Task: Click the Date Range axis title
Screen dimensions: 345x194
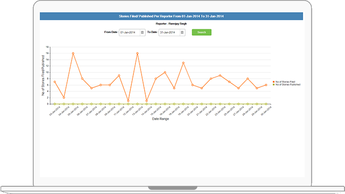Action: click(x=160, y=119)
